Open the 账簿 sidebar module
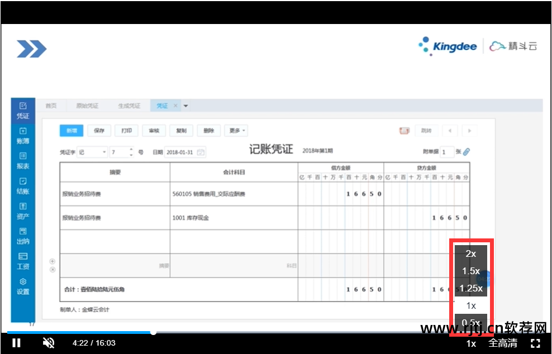552x354 pixels. click(23, 136)
